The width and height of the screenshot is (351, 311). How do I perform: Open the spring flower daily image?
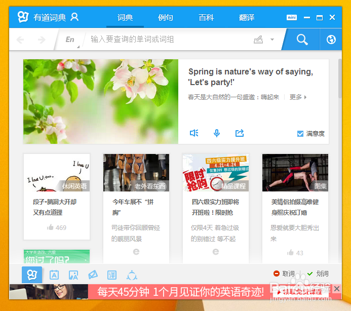pos(101,101)
